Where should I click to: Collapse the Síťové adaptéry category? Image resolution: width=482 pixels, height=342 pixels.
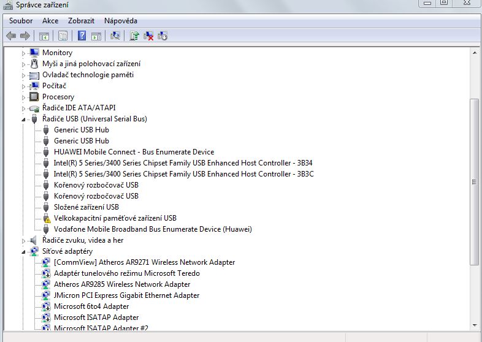click(x=24, y=252)
